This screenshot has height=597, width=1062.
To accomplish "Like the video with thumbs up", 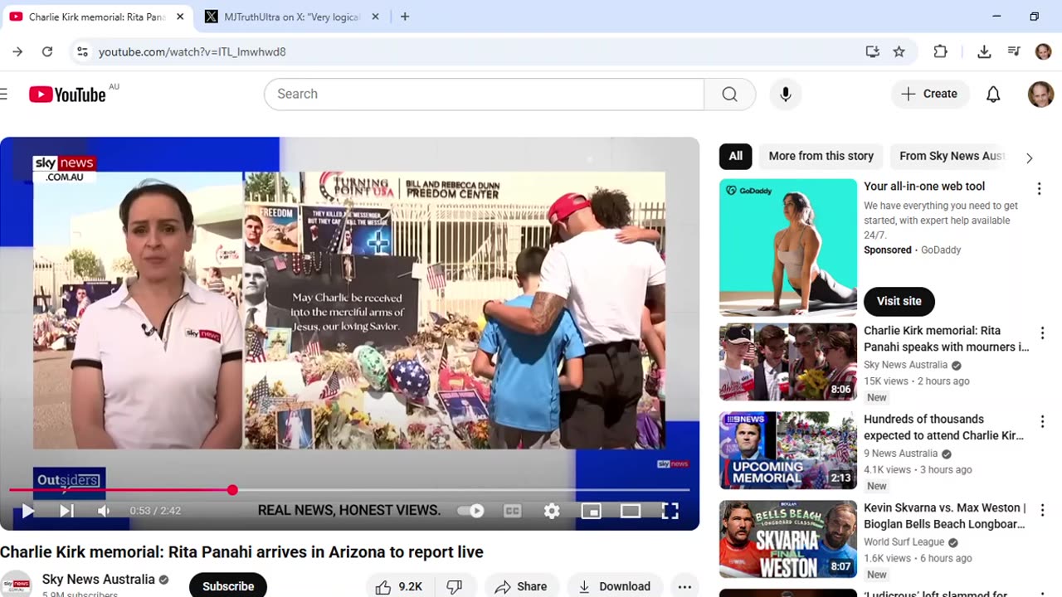I will point(399,586).
